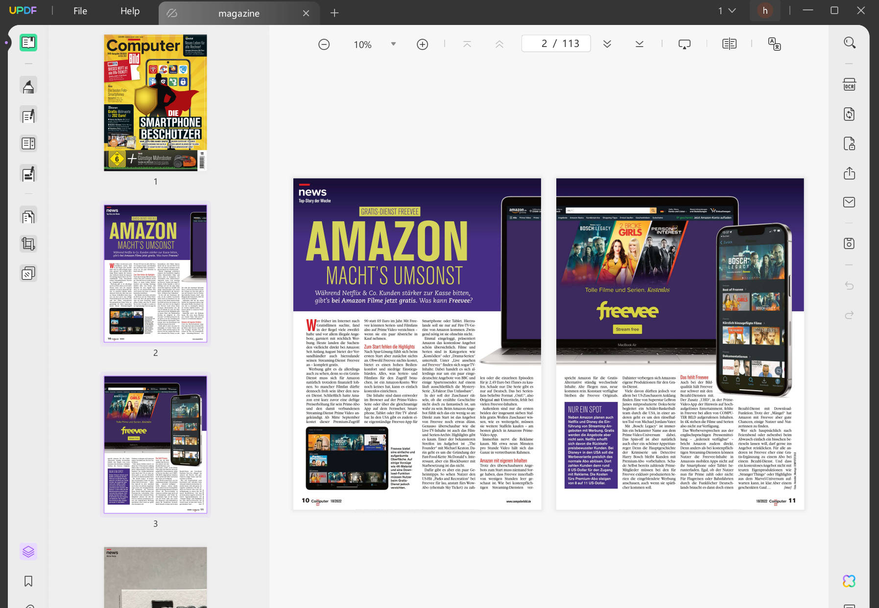
Task: Run OCR text recognition
Action: (x=849, y=85)
